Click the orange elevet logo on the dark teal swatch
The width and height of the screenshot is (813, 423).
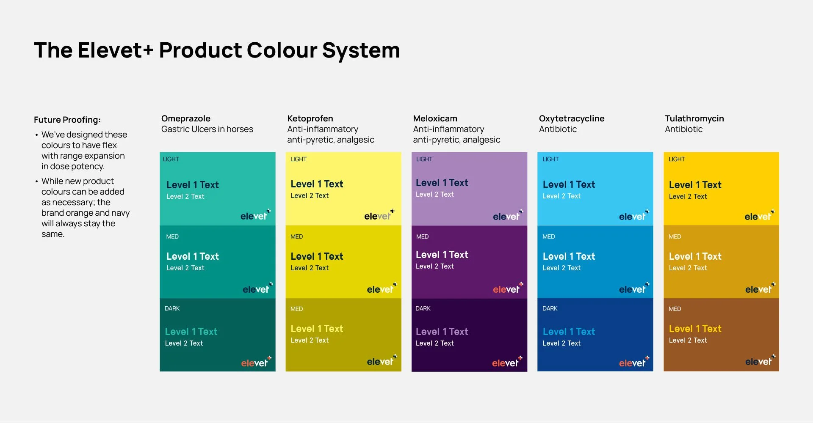pos(256,362)
